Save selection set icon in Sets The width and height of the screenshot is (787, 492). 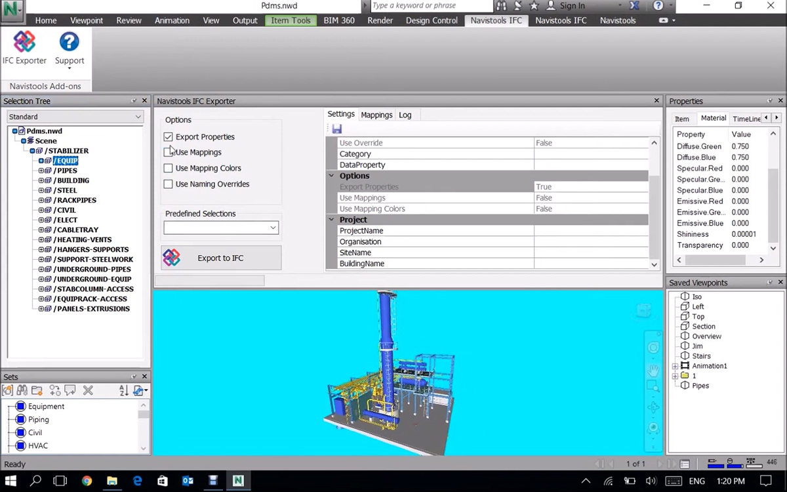click(x=8, y=390)
